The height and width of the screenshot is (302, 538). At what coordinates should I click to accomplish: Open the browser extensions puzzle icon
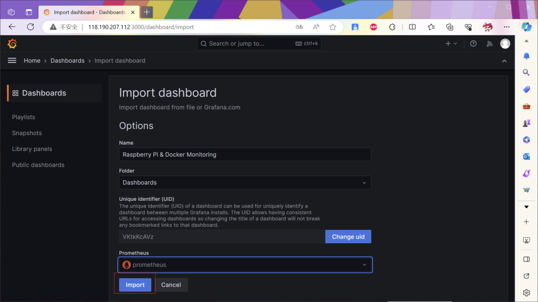[x=392, y=27]
